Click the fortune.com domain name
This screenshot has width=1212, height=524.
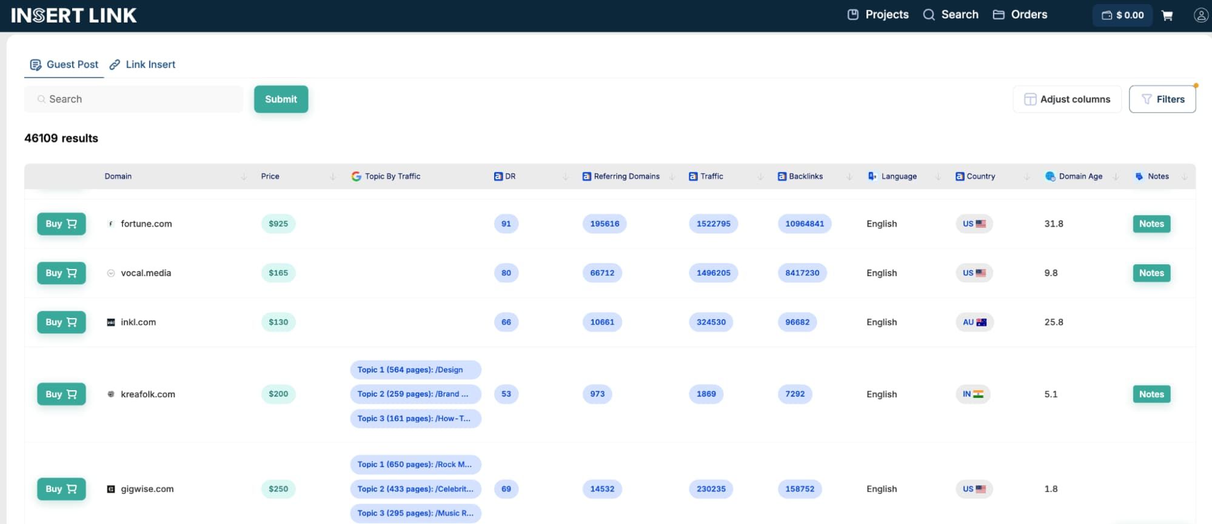coord(146,224)
